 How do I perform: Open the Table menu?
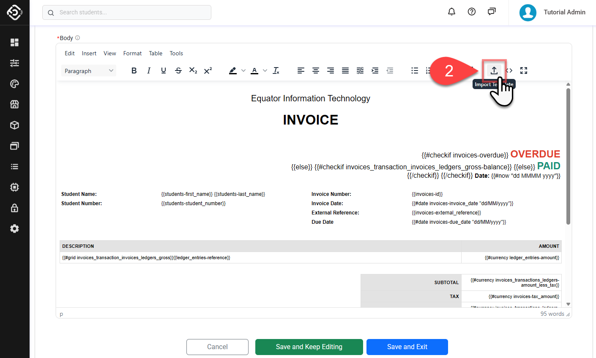point(156,53)
